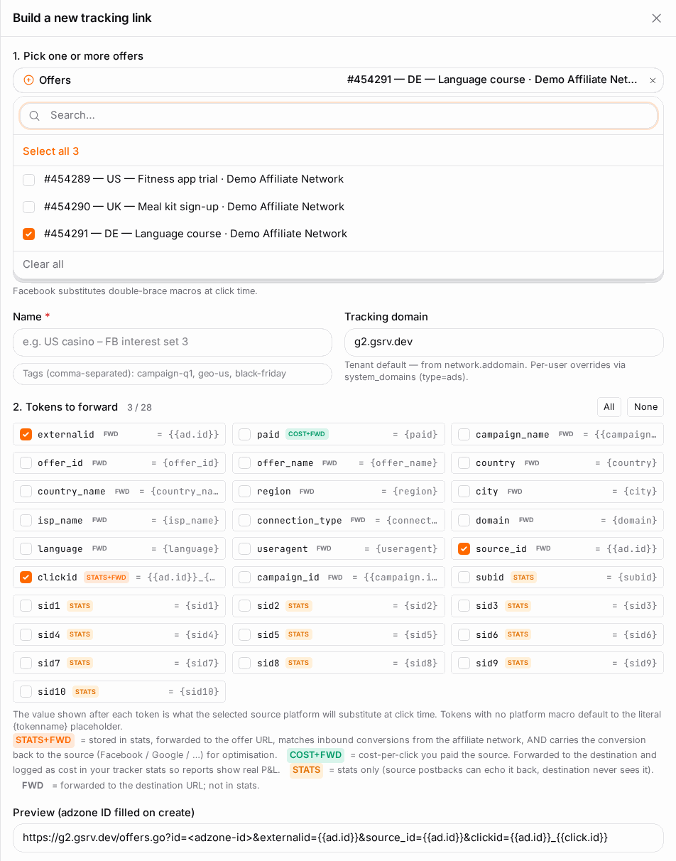
Task: Check the country_name token
Action: point(26,492)
